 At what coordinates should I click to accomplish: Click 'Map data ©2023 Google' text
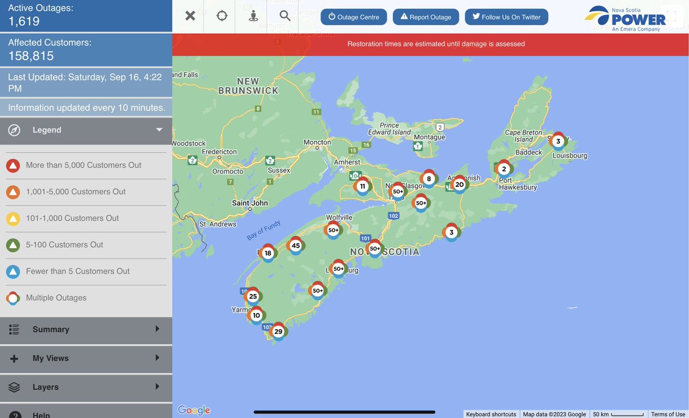(x=555, y=414)
